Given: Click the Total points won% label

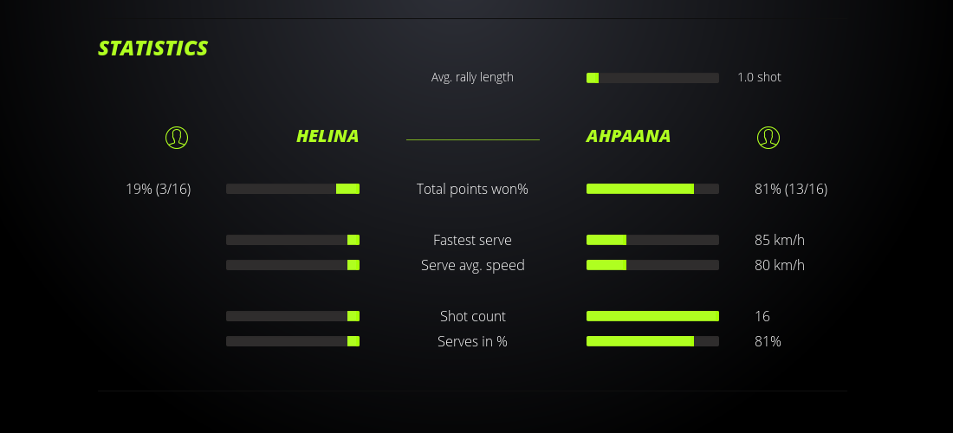Looking at the screenshot, I should coord(472,189).
